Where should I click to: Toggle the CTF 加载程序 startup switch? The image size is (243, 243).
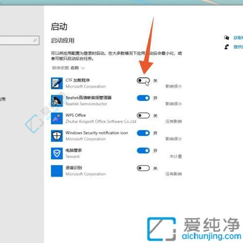point(143,81)
